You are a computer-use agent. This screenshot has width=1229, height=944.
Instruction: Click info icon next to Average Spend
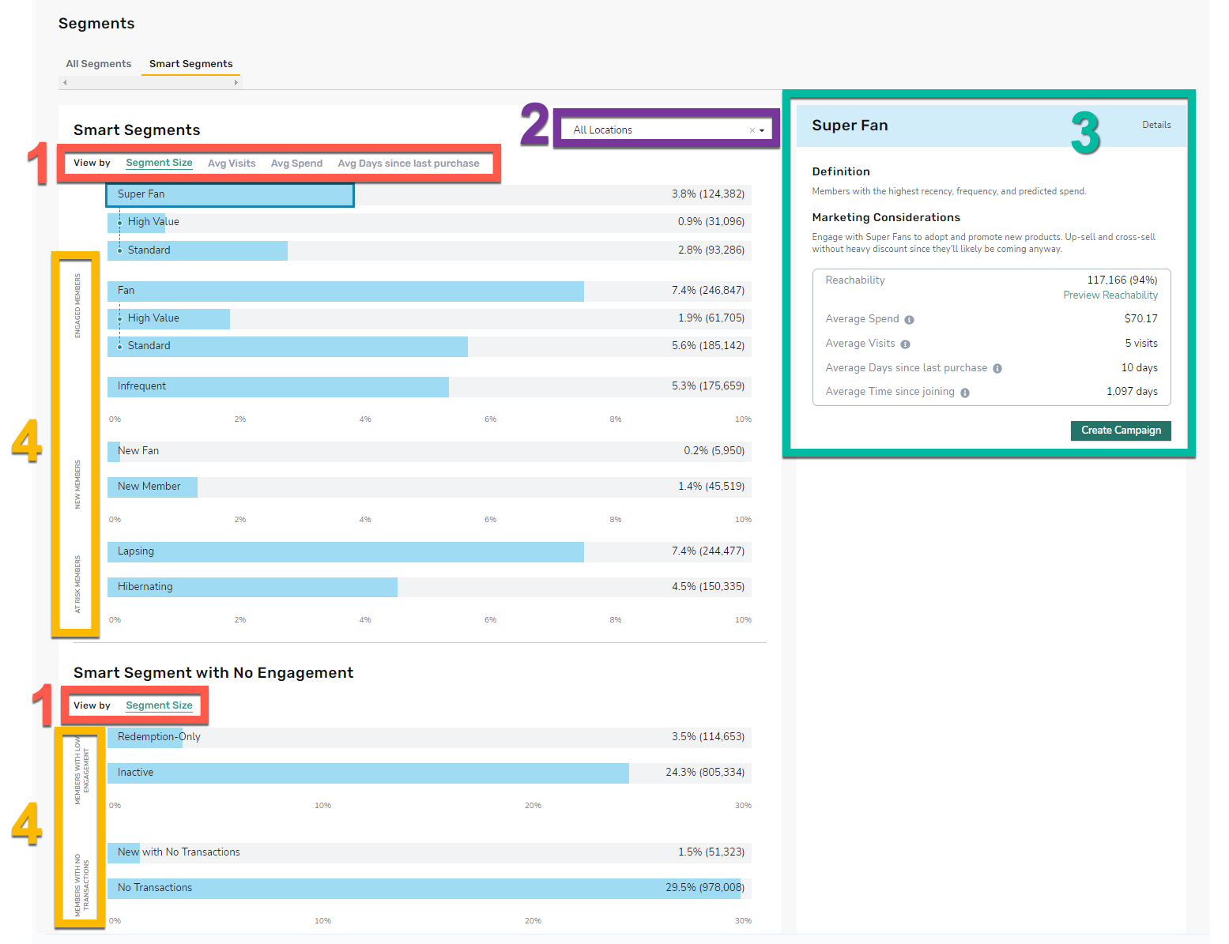(909, 320)
